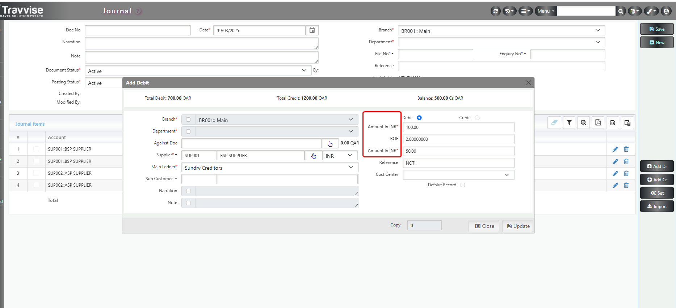The height and width of the screenshot is (308, 676).
Task: Click the Import button
Action: [x=657, y=206]
